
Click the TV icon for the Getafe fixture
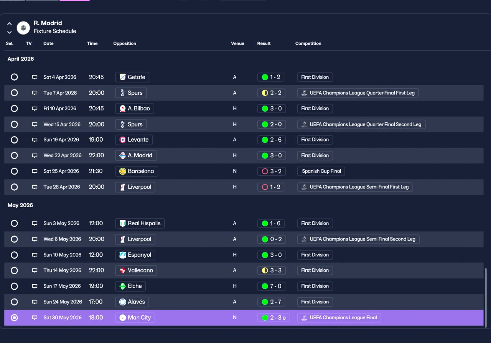35,77
